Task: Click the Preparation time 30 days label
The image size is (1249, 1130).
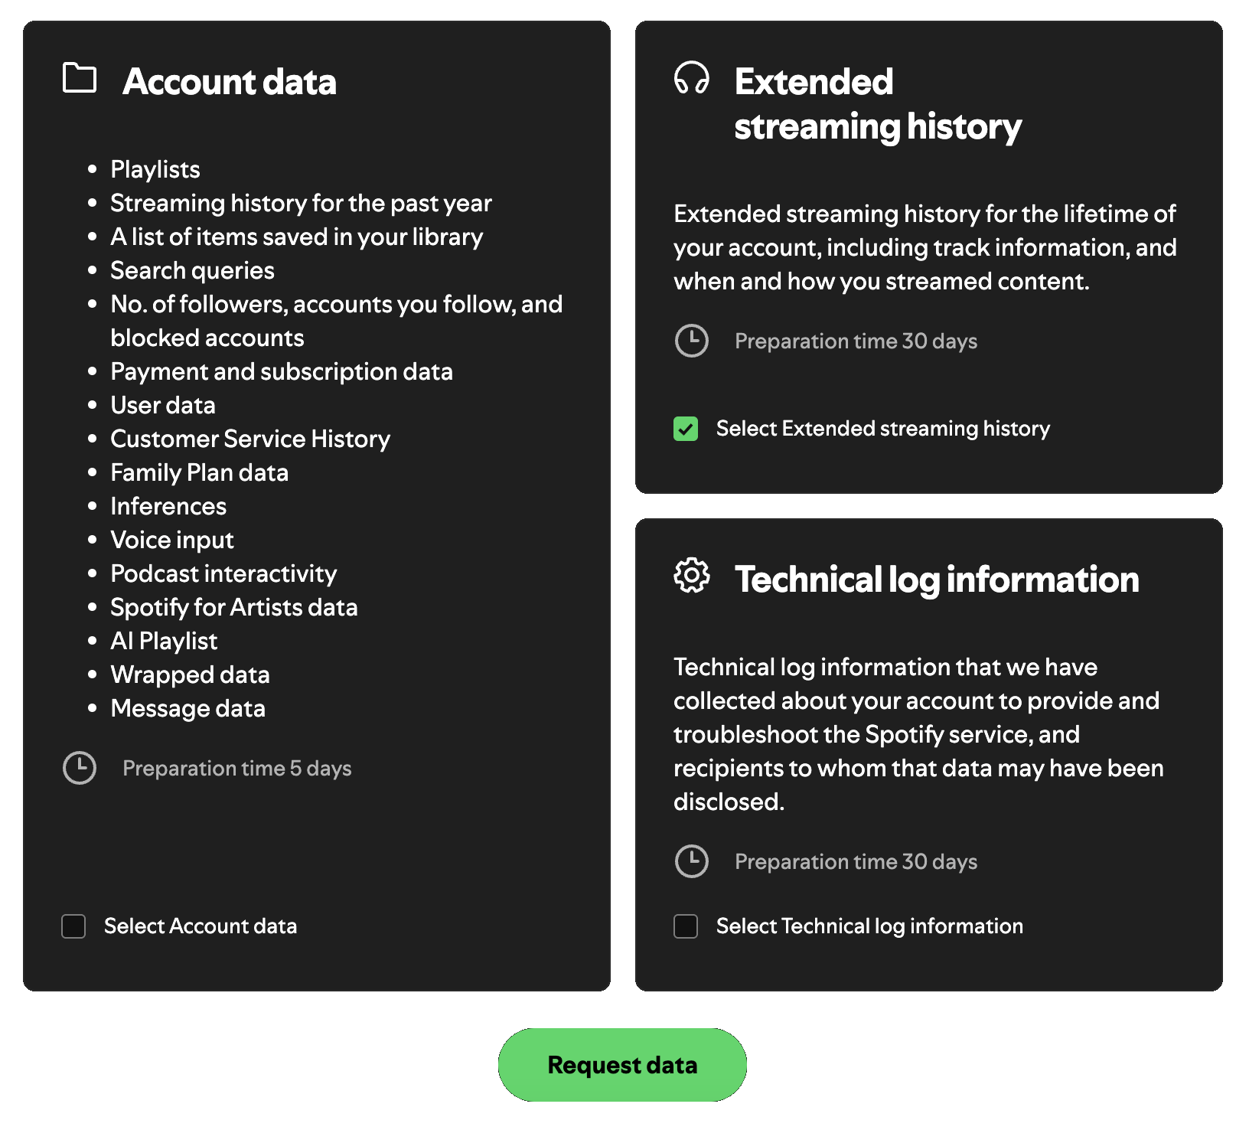Action: click(x=856, y=341)
